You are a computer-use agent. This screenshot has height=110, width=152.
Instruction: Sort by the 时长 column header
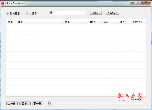(x=125, y=22)
